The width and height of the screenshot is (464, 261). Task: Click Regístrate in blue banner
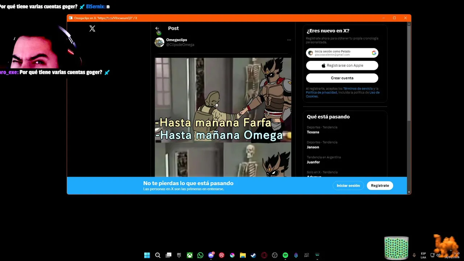click(x=380, y=186)
